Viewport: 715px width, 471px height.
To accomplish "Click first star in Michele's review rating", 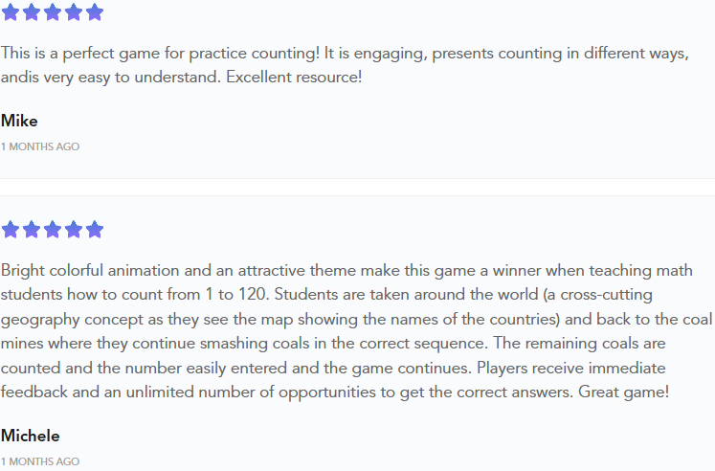I will coord(11,230).
